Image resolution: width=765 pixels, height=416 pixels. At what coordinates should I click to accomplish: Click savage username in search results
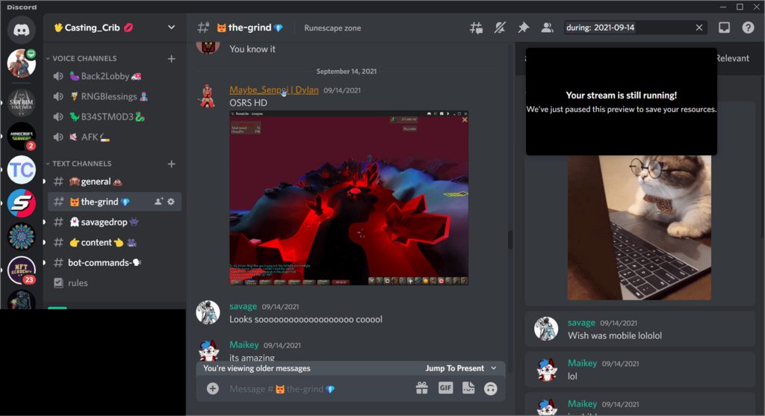click(x=581, y=323)
